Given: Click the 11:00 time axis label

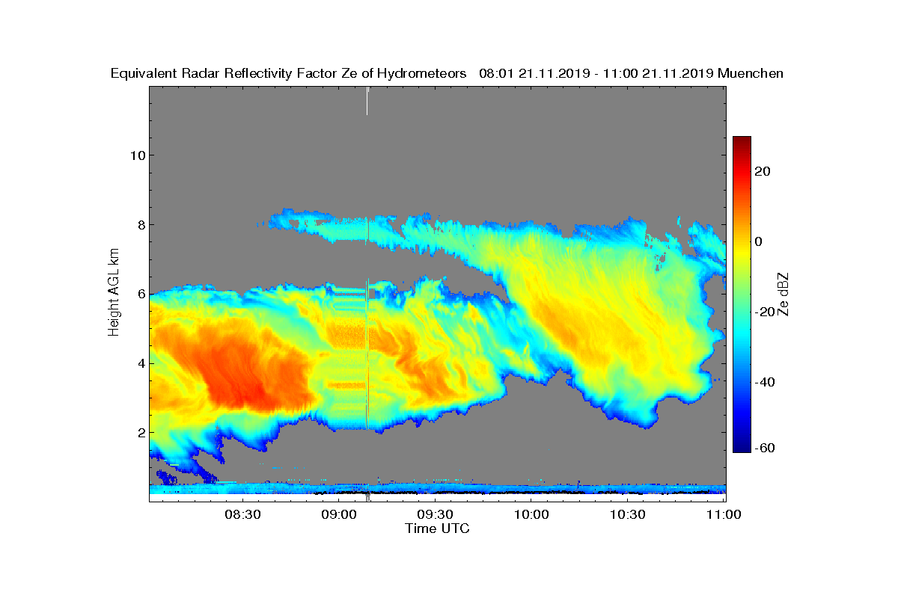Looking at the screenshot, I should click(724, 515).
